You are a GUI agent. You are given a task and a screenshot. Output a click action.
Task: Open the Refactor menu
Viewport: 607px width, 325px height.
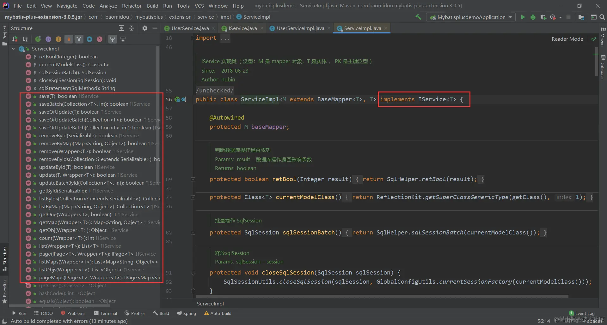tap(132, 6)
